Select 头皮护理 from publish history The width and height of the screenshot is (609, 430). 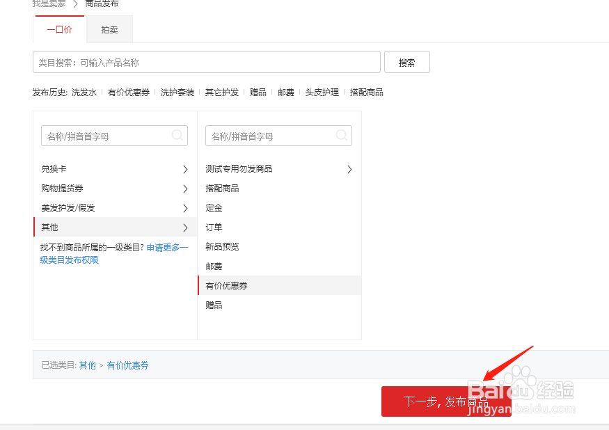(322, 93)
